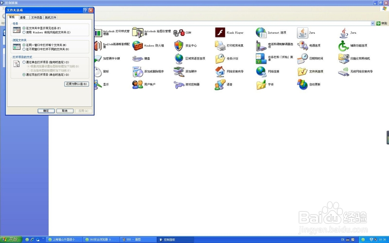The image size is (389, 243).
Task: Switch to the 查看 tab
Action: pos(23,17)
